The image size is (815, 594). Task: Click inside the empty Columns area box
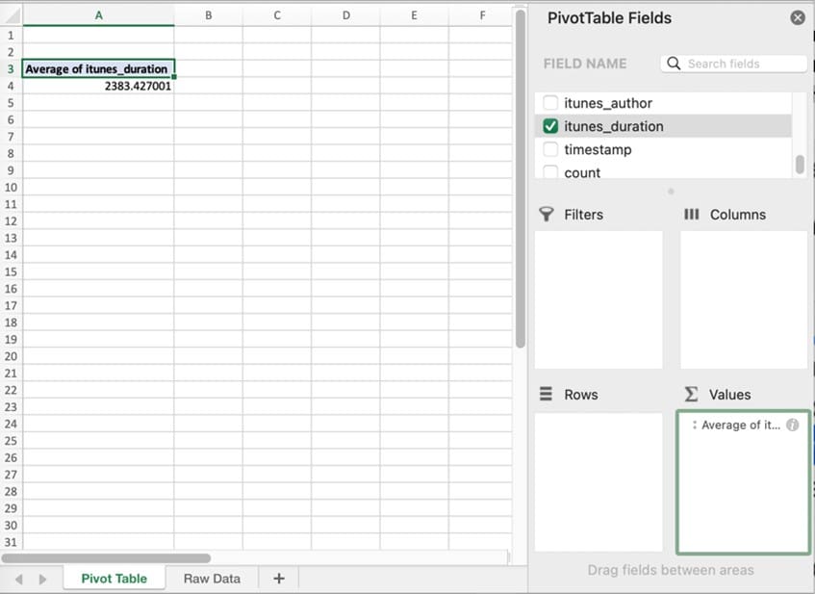coord(744,299)
